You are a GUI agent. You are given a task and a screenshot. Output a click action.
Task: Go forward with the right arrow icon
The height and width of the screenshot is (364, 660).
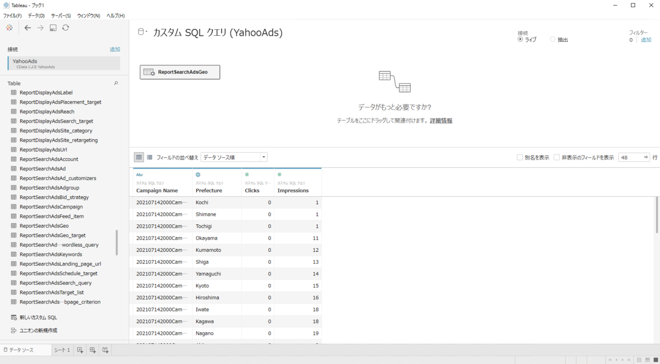coord(40,27)
